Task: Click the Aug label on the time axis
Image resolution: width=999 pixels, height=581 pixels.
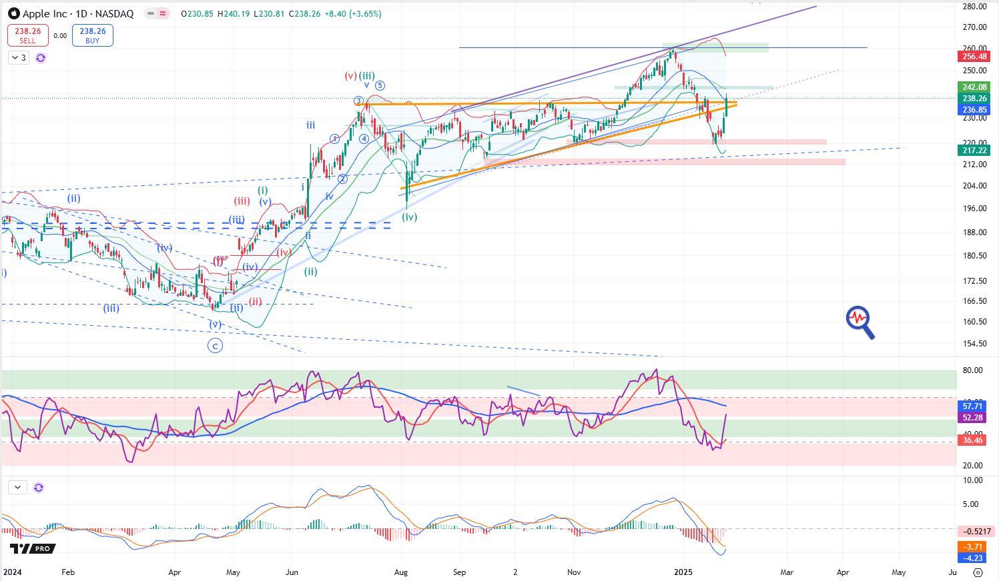Action: tap(401, 572)
